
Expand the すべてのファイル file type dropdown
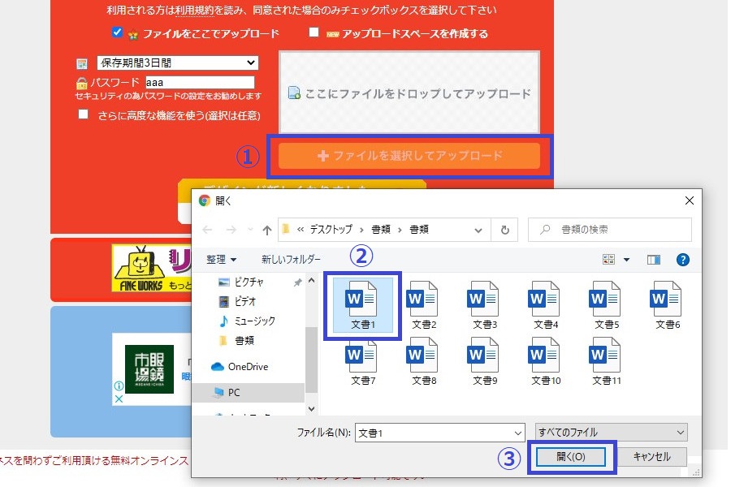[612, 433]
